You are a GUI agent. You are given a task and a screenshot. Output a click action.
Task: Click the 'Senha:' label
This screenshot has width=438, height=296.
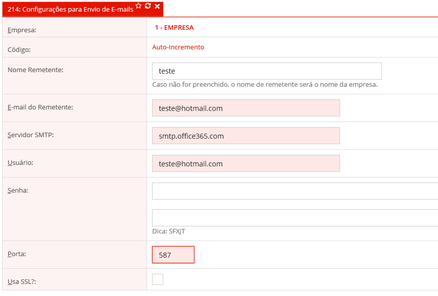click(18, 191)
